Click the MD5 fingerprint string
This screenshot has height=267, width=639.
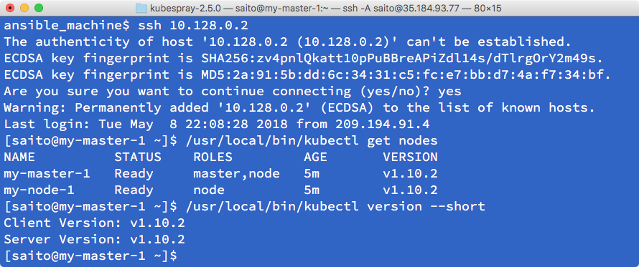pos(406,74)
